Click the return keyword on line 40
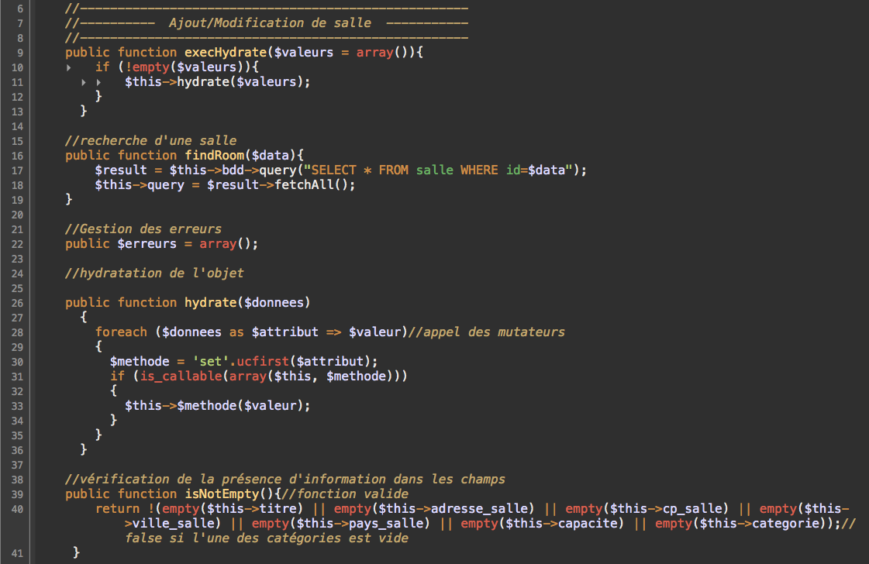Screen dimensions: 869x564 118,508
